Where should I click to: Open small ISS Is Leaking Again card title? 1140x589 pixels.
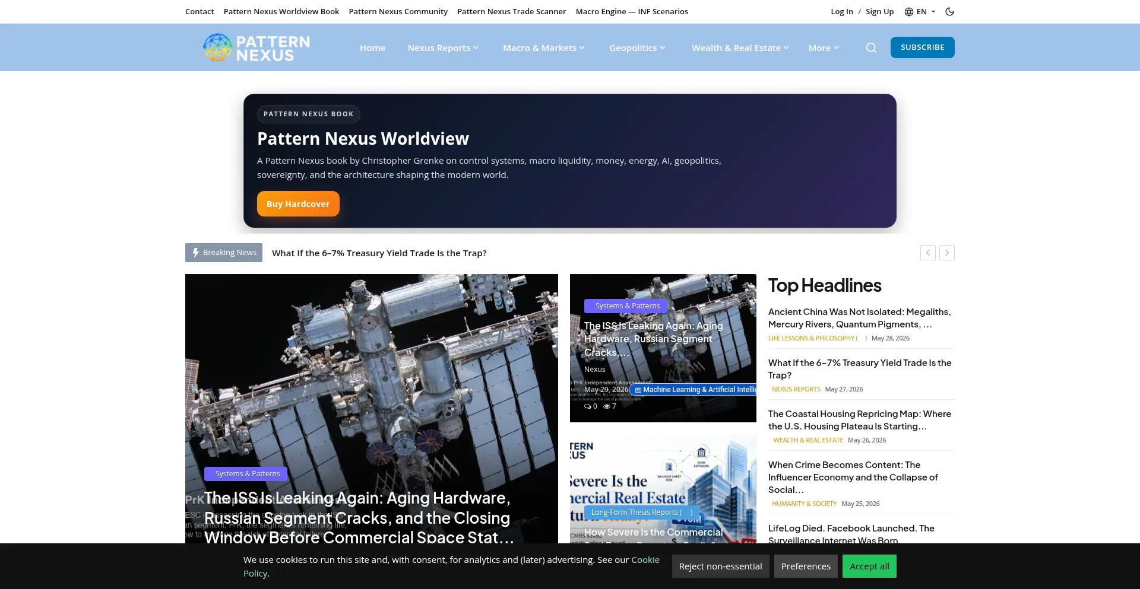654,339
